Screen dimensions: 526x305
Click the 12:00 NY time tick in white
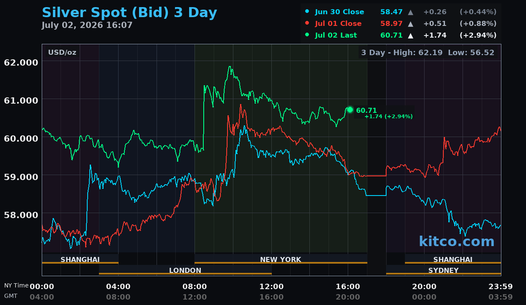point(272,287)
